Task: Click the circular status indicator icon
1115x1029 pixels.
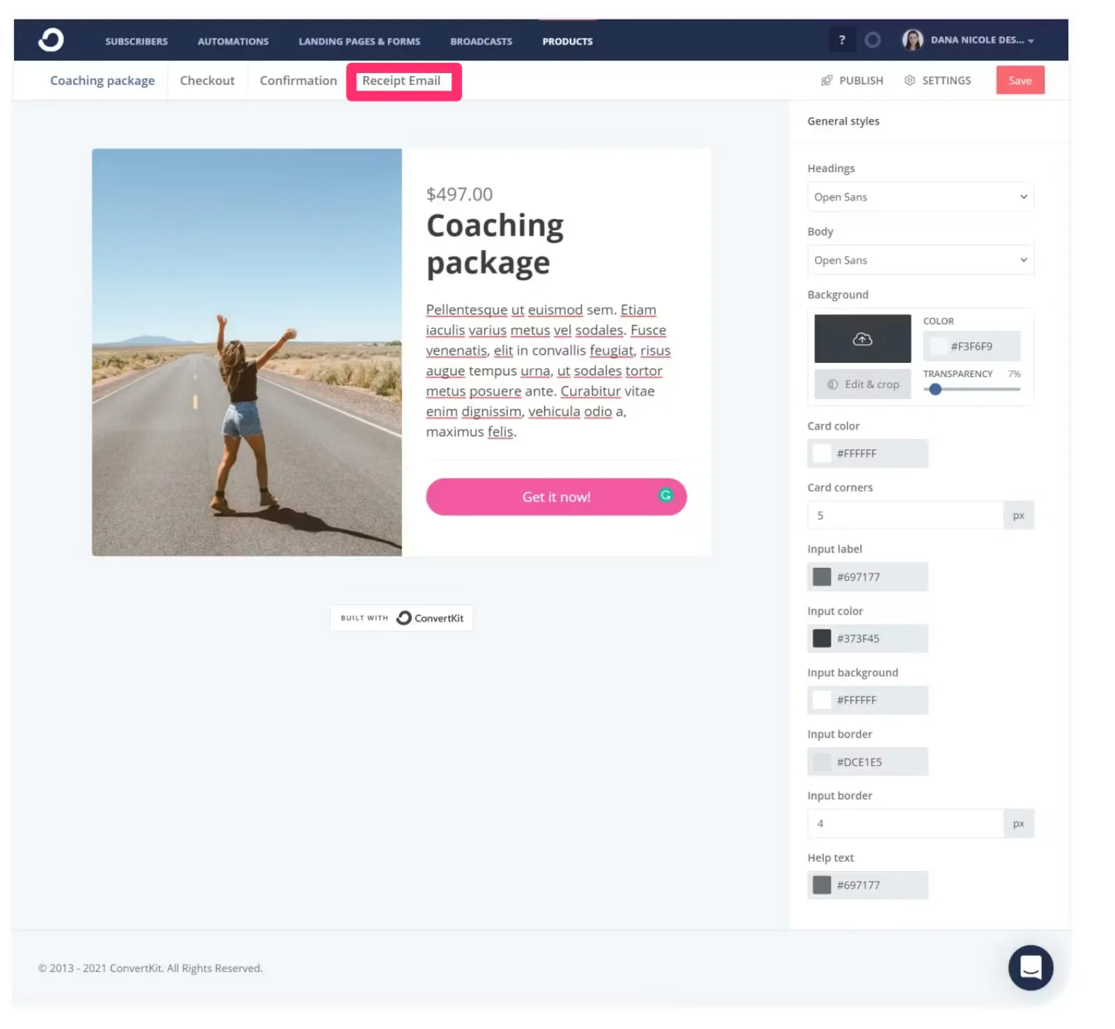Action: pyautogui.click(x=872, y=40)
